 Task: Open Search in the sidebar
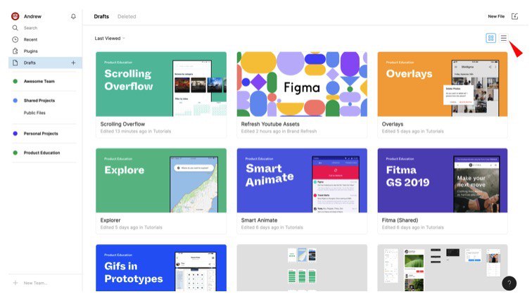click(30, 28)
